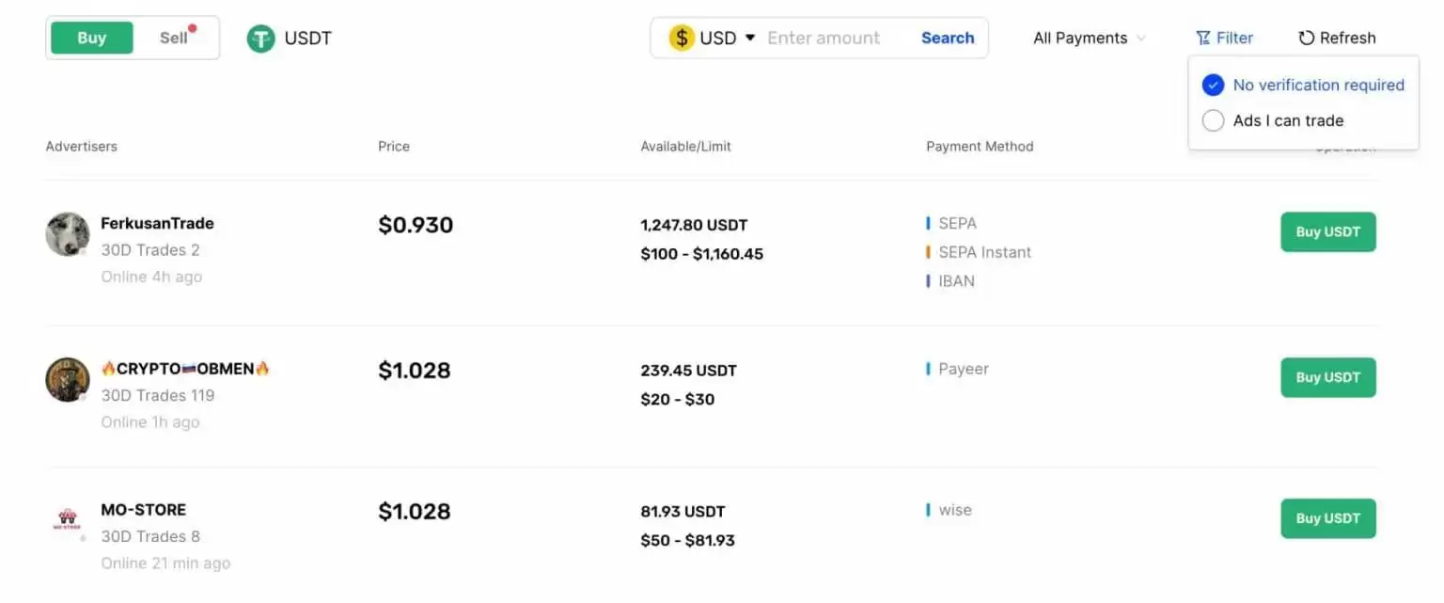The width and height of the screenshot is (1444, 603).
Task: Select the Buy tab
Action: coord(92,38)
